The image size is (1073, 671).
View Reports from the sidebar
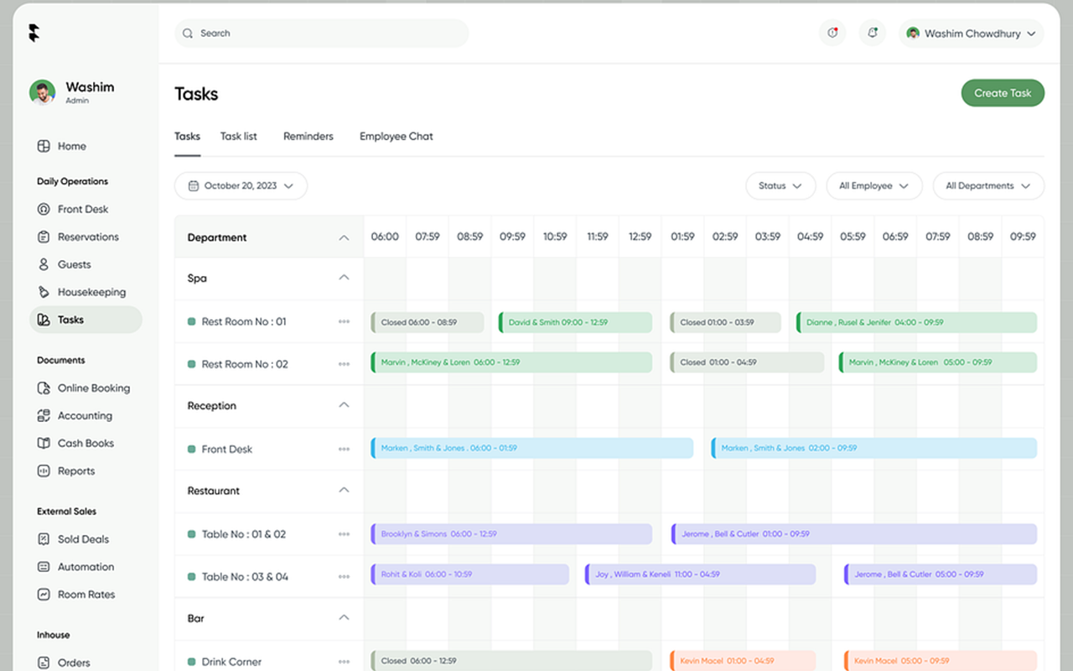pyautogui.click(x=75, y=471)
